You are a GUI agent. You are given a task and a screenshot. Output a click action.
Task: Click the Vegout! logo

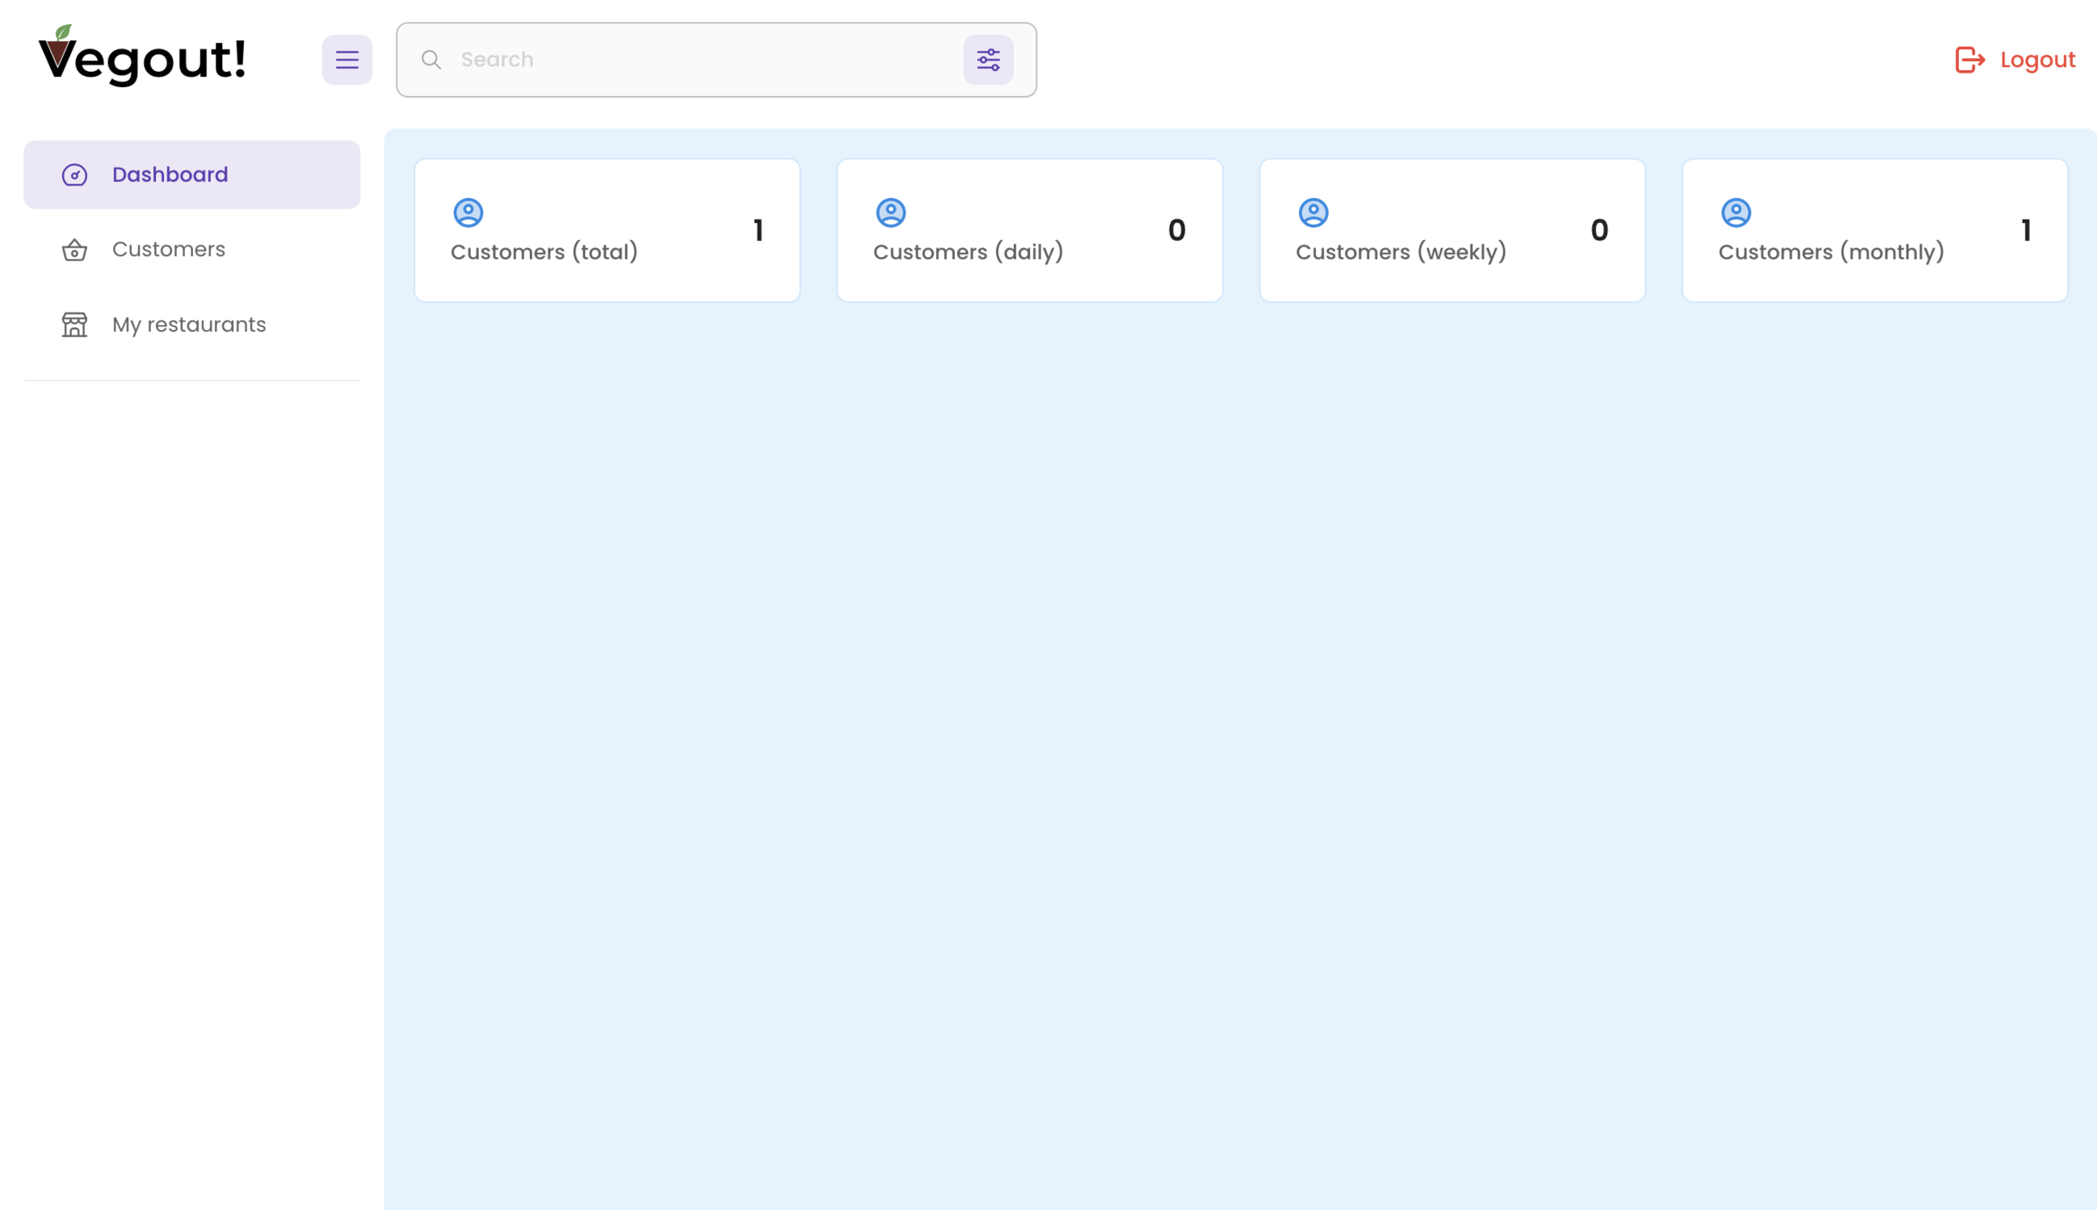click(x=142, y=57)
